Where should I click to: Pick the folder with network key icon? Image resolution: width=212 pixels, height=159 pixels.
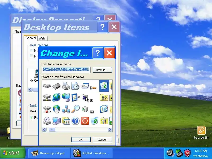click(104, 97)
